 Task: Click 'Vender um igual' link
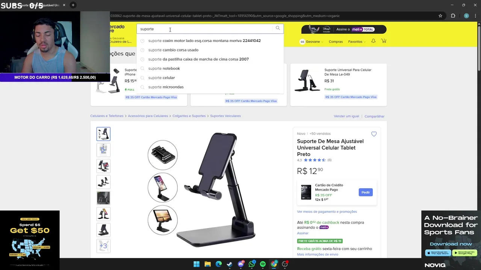(x=346, y=116)
